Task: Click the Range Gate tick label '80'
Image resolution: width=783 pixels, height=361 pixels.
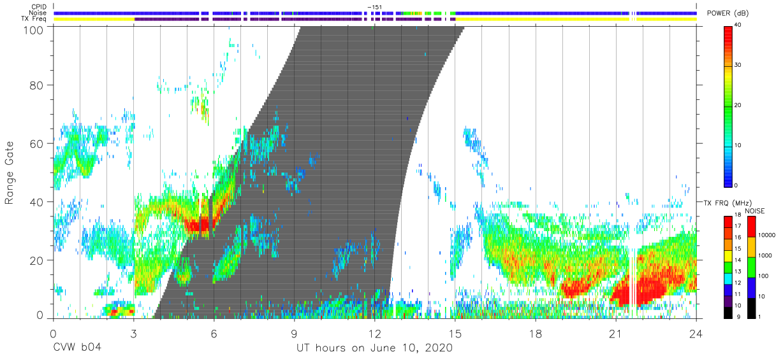Action: pyautogui.click(x=38, y=85)
